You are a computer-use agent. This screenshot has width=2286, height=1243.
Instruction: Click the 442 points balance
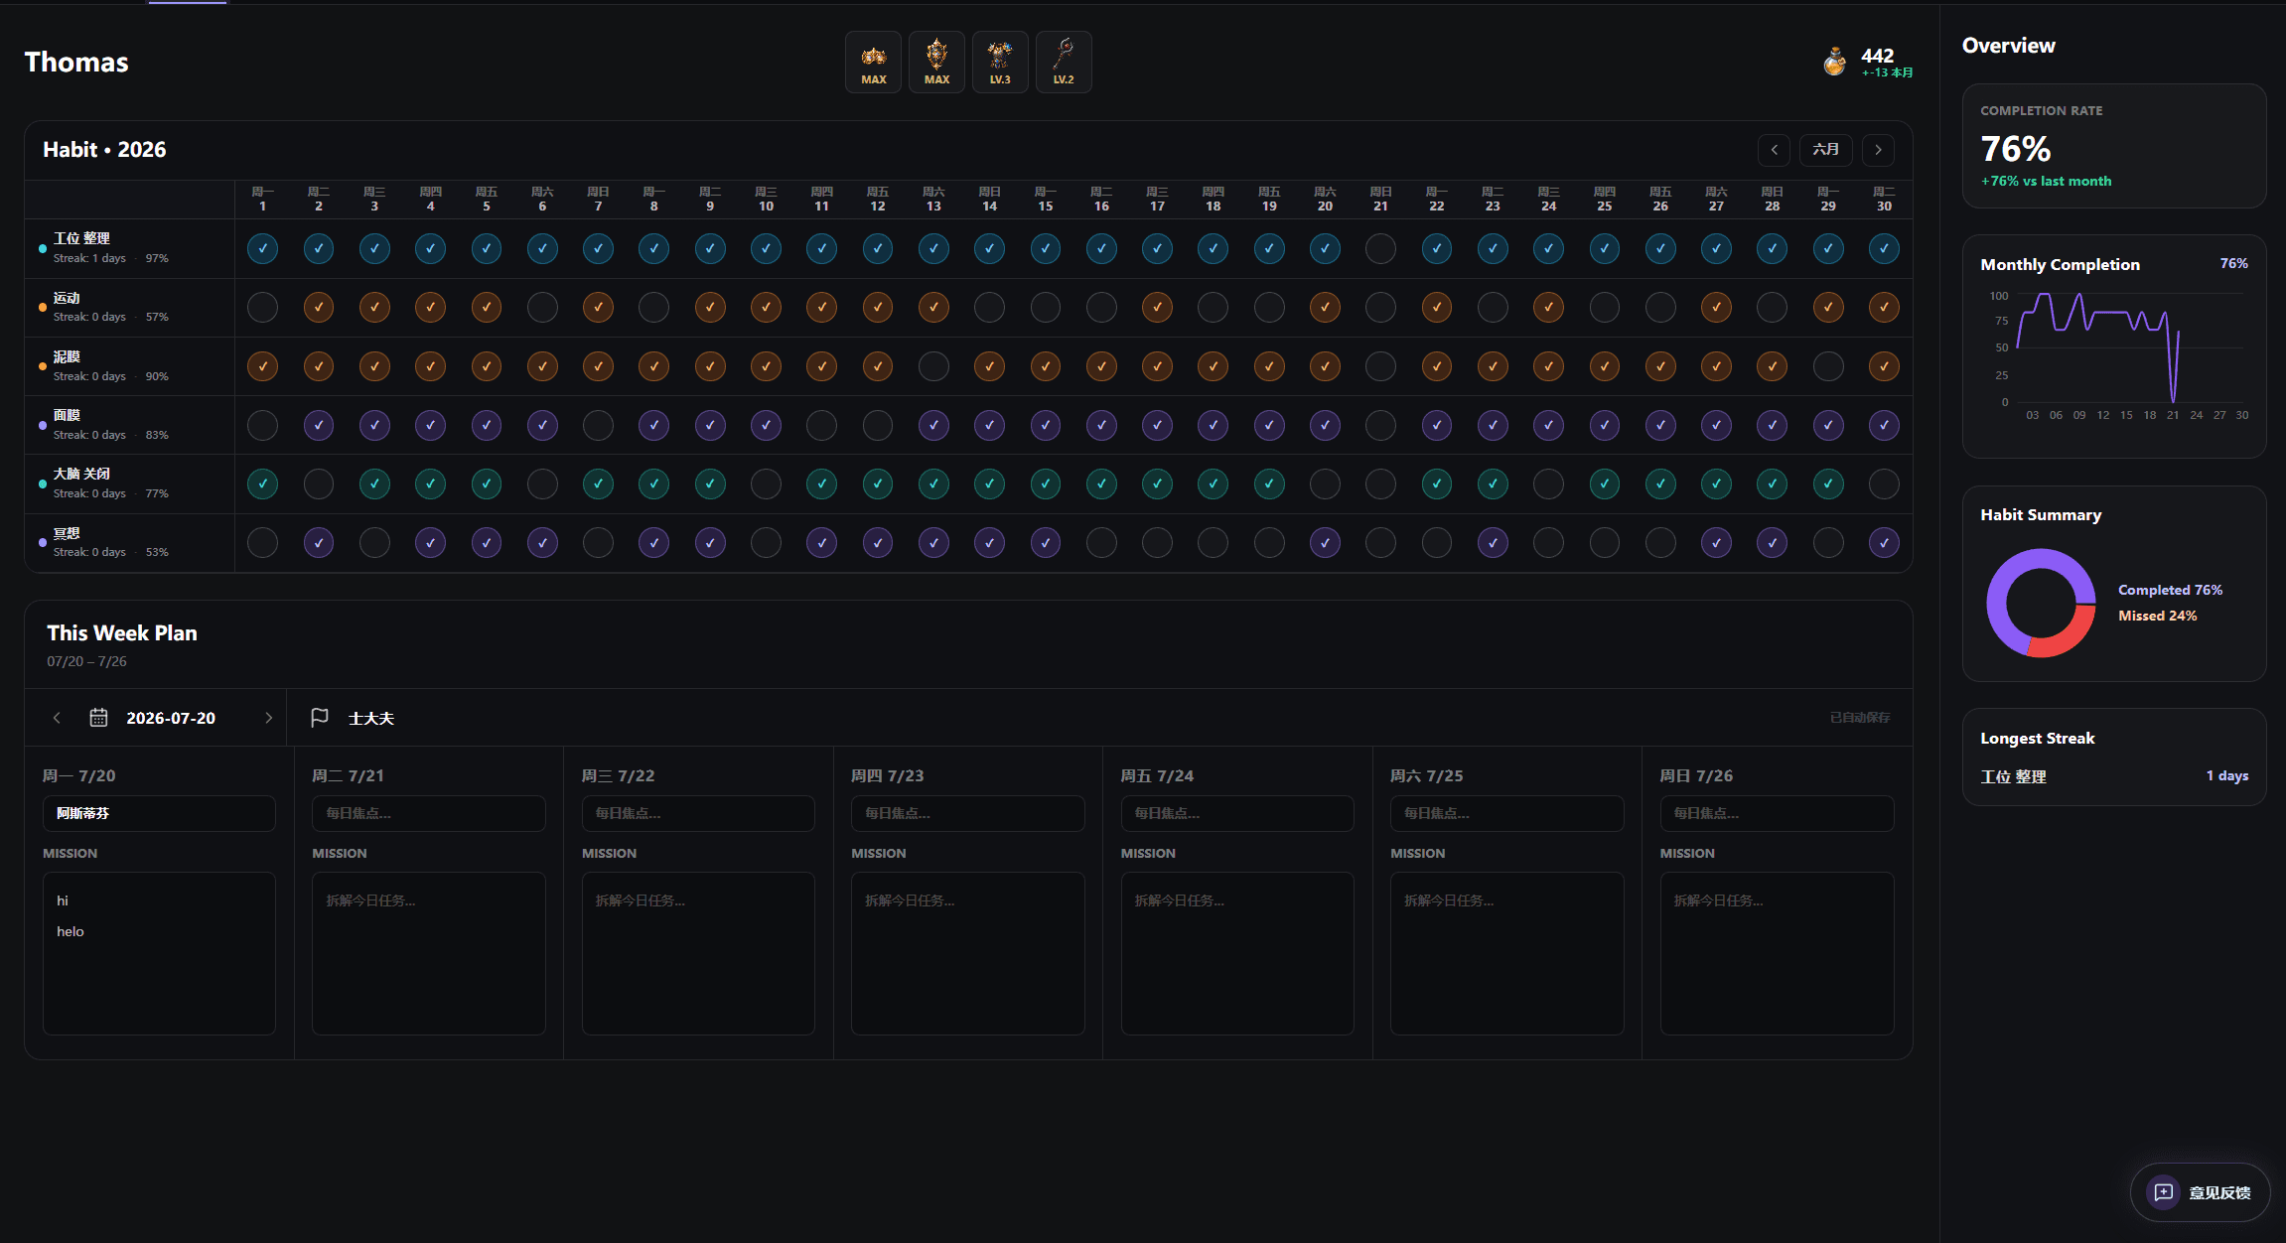[x=1877, y=56]
